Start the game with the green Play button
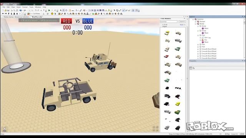This screenshot has width=246, height=138. (x=49, y=10)
